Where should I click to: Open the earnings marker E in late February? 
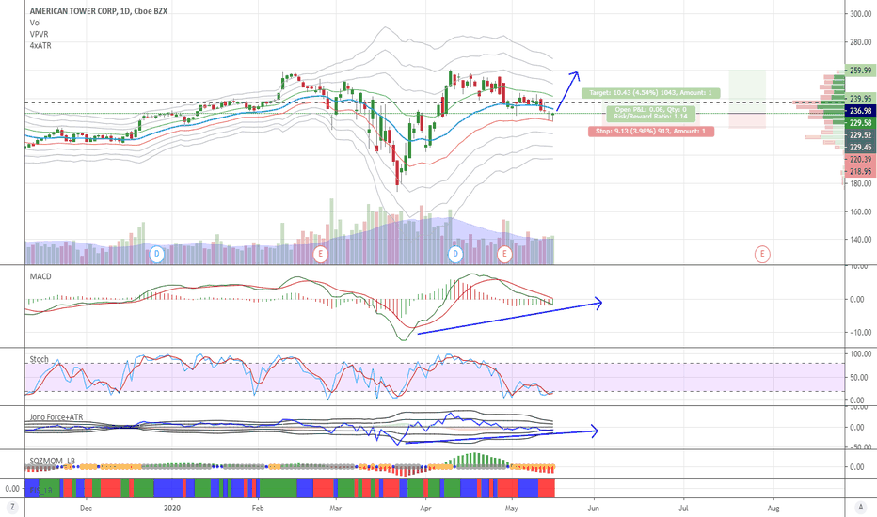[x=321, y=254]
